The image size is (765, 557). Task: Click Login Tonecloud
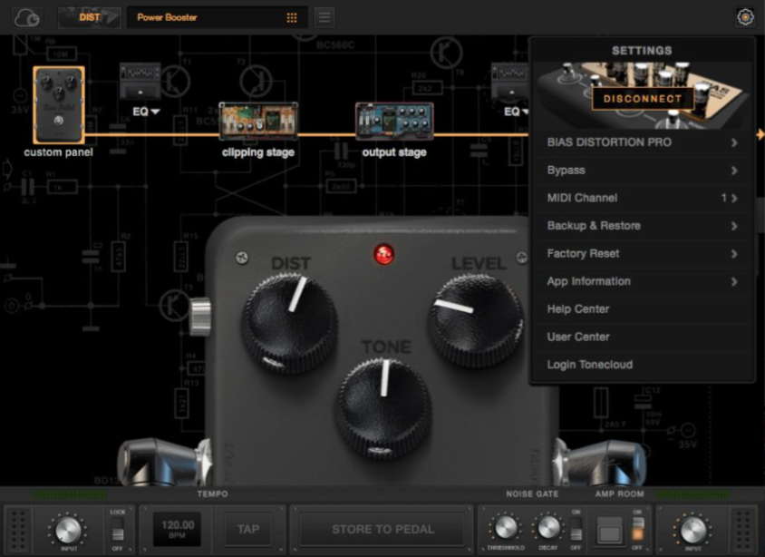click(x=642, y=366)
